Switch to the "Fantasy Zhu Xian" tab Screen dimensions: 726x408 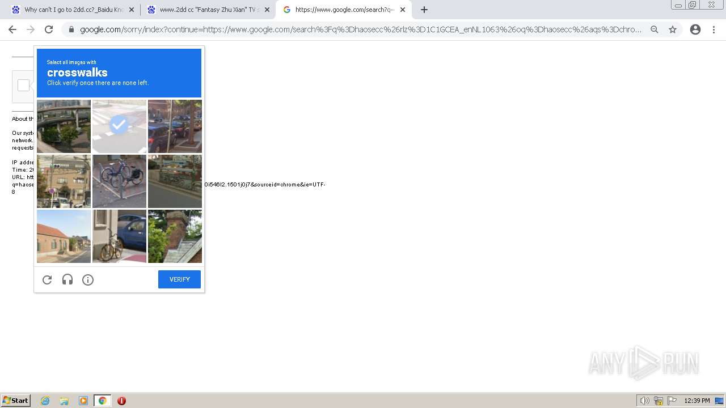pyautogui.click(x=207, y=10)
